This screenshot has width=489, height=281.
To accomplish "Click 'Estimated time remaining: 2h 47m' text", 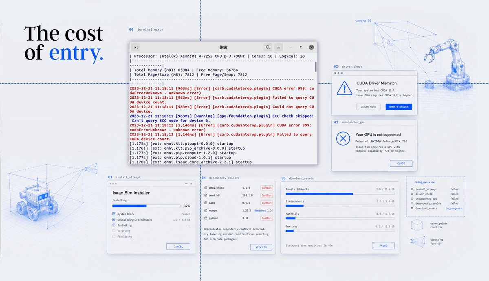I will click(309, 246).
